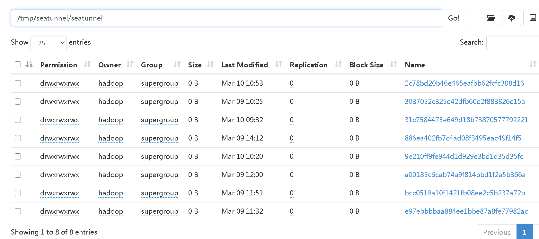Focus the directory path input field

tap(226, 18)
